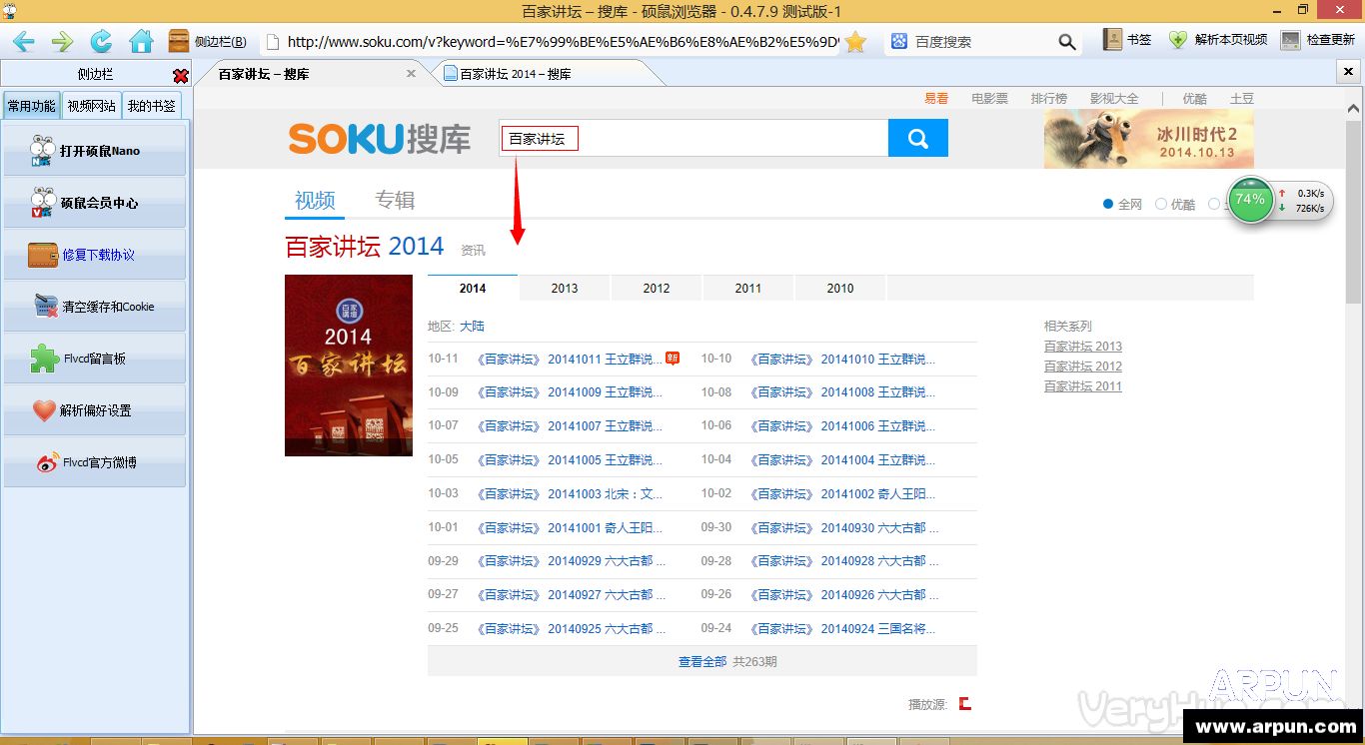Open 解析本页视频 toolbar button

(x=1218, y=40)
